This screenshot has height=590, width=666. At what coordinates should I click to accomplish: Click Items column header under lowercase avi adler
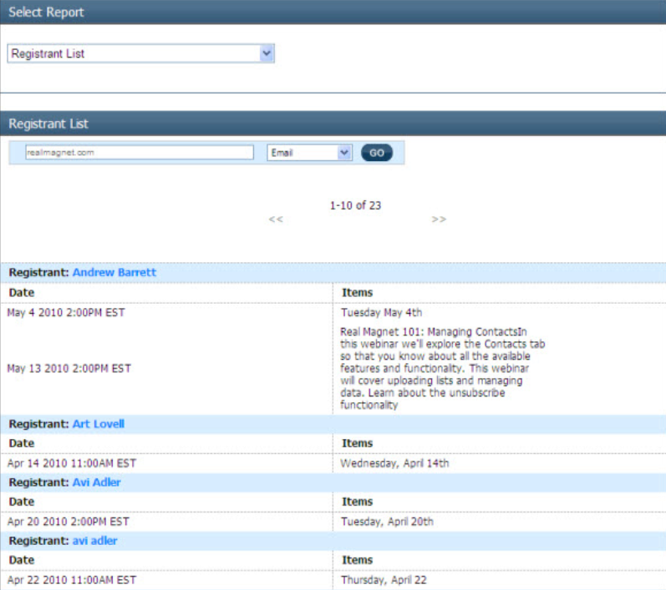(357, 560)
